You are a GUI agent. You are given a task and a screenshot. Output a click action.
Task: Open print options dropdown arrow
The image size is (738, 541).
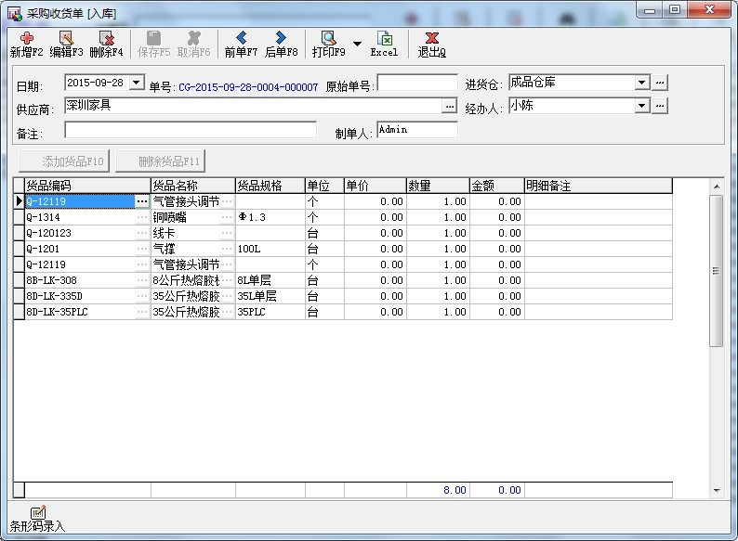click(357, 44)
